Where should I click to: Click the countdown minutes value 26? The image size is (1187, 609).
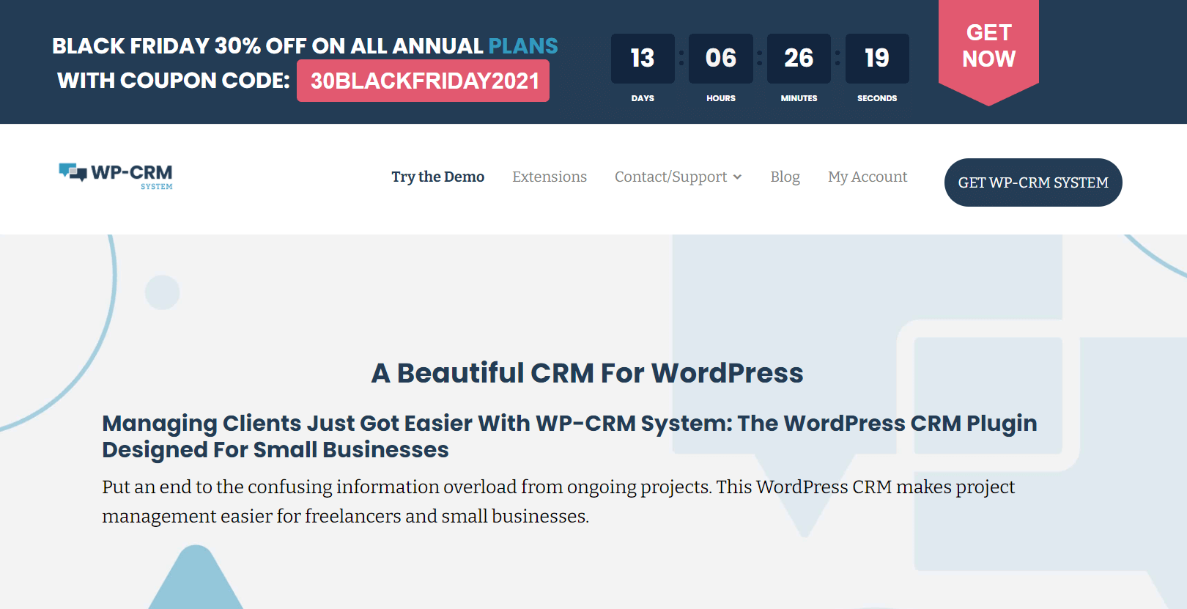coord(799,59)
